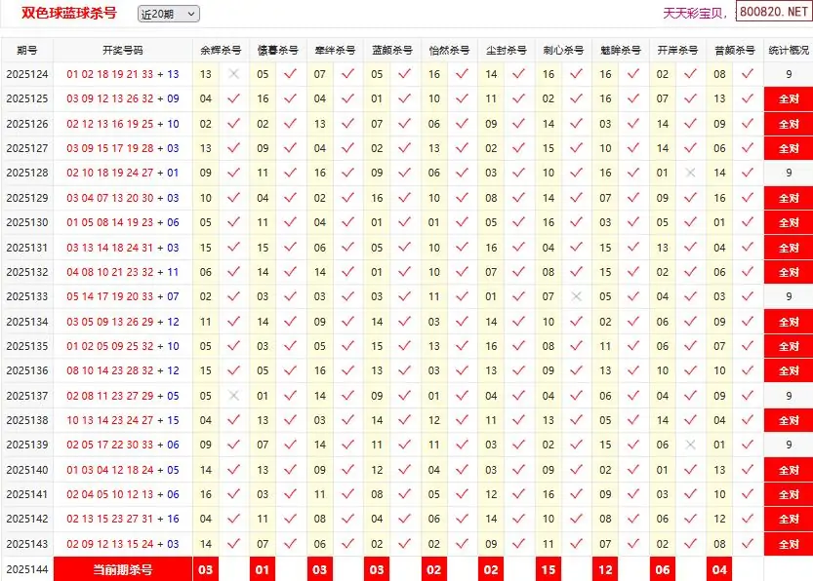Select the 统计概况 column header

coord(789,50)
